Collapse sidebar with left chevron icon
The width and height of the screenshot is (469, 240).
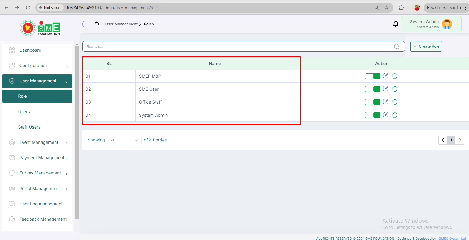click(83, 24)
